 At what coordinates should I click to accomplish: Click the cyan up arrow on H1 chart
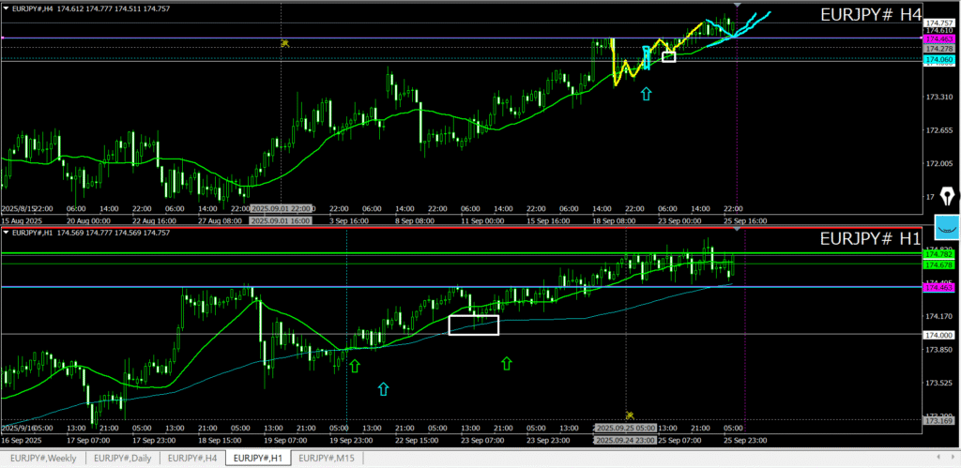pyautogui.click(x=383, y=388)
